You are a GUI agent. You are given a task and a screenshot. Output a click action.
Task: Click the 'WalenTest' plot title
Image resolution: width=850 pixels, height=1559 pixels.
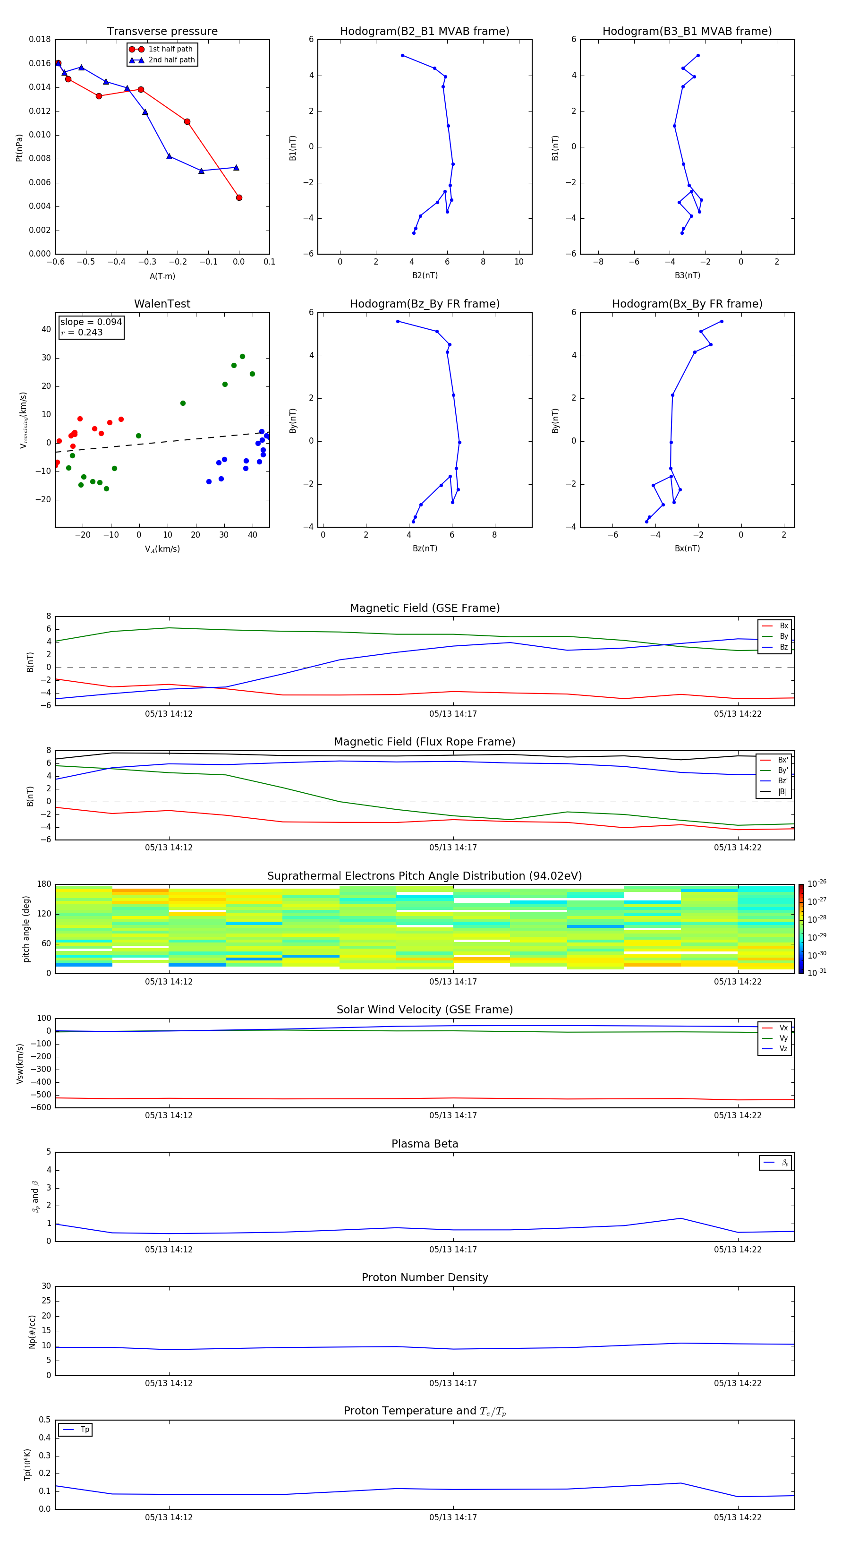click(162, 304)
